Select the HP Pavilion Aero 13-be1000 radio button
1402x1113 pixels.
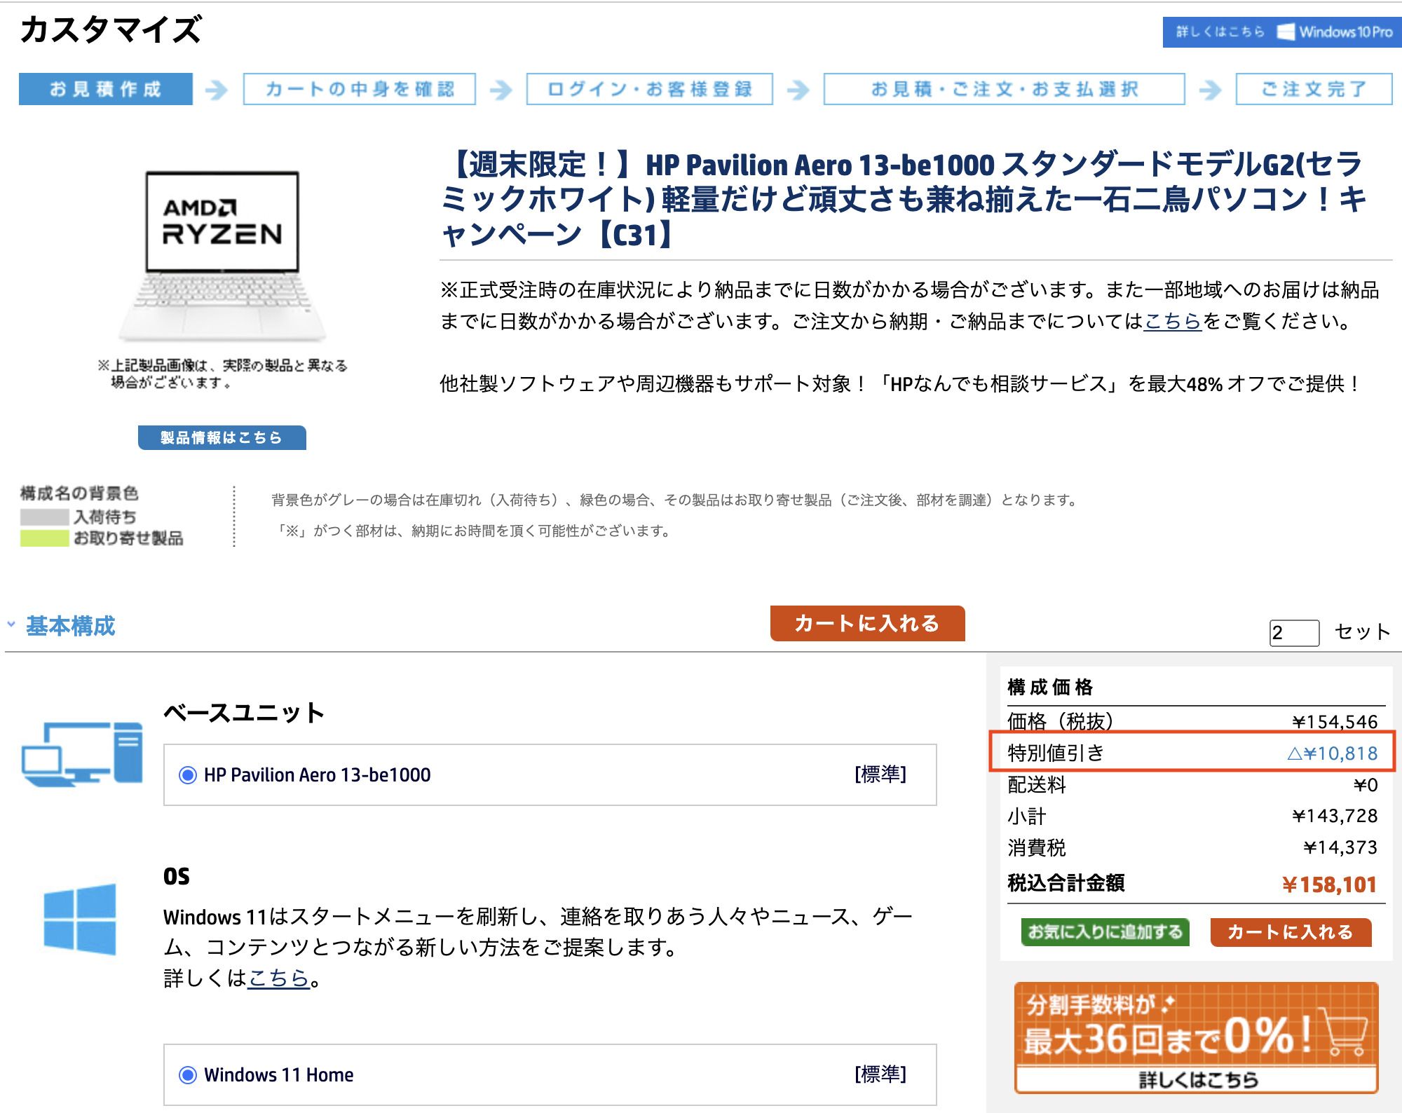188,775
